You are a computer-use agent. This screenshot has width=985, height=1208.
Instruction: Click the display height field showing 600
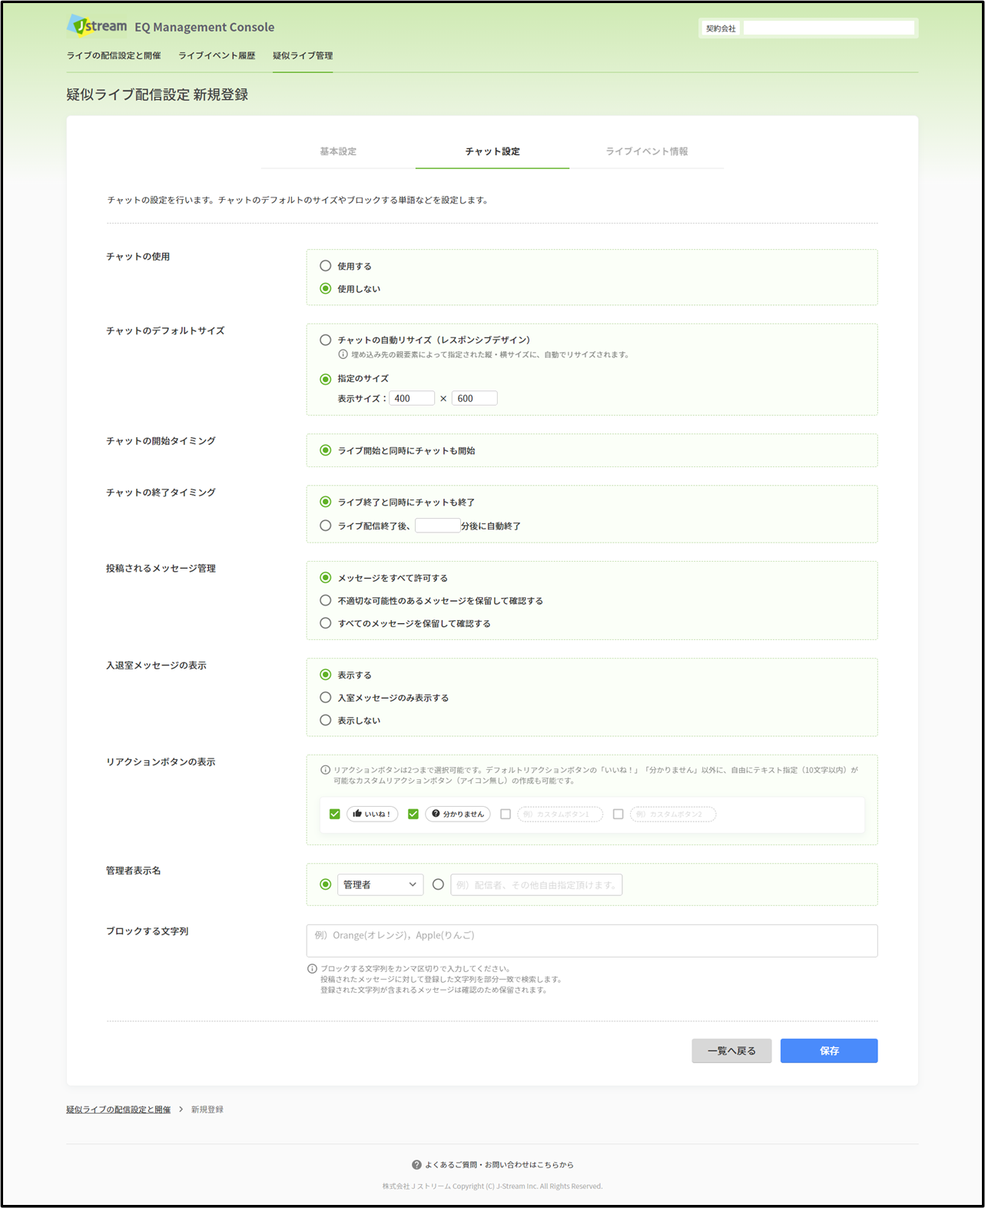[x=475, y=398]
